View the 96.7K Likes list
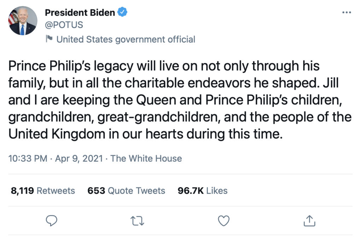The image size is (362, 240). (203, 191)
